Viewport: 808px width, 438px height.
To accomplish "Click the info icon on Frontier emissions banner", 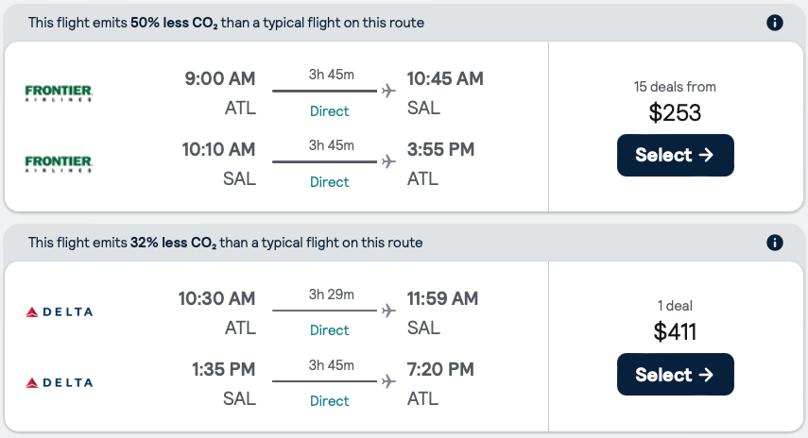I will tap(775, 23).
